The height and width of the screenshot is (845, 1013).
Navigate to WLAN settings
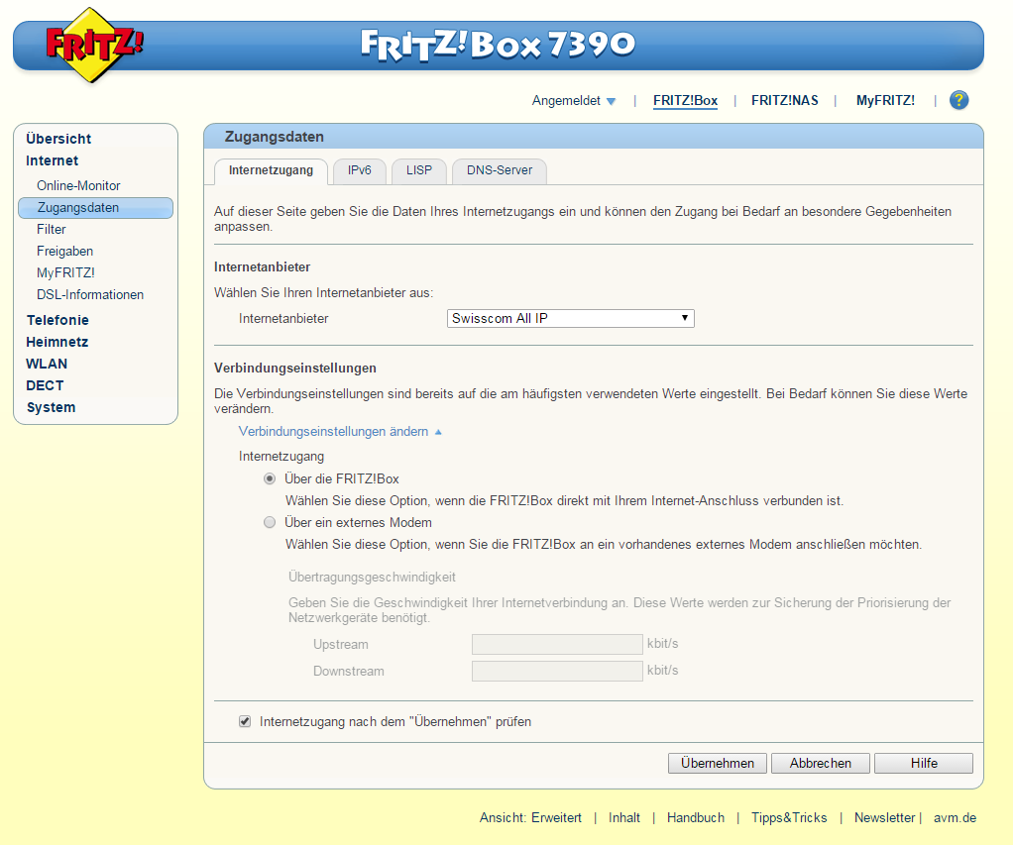pyautogui.click(x=46, y=364)
